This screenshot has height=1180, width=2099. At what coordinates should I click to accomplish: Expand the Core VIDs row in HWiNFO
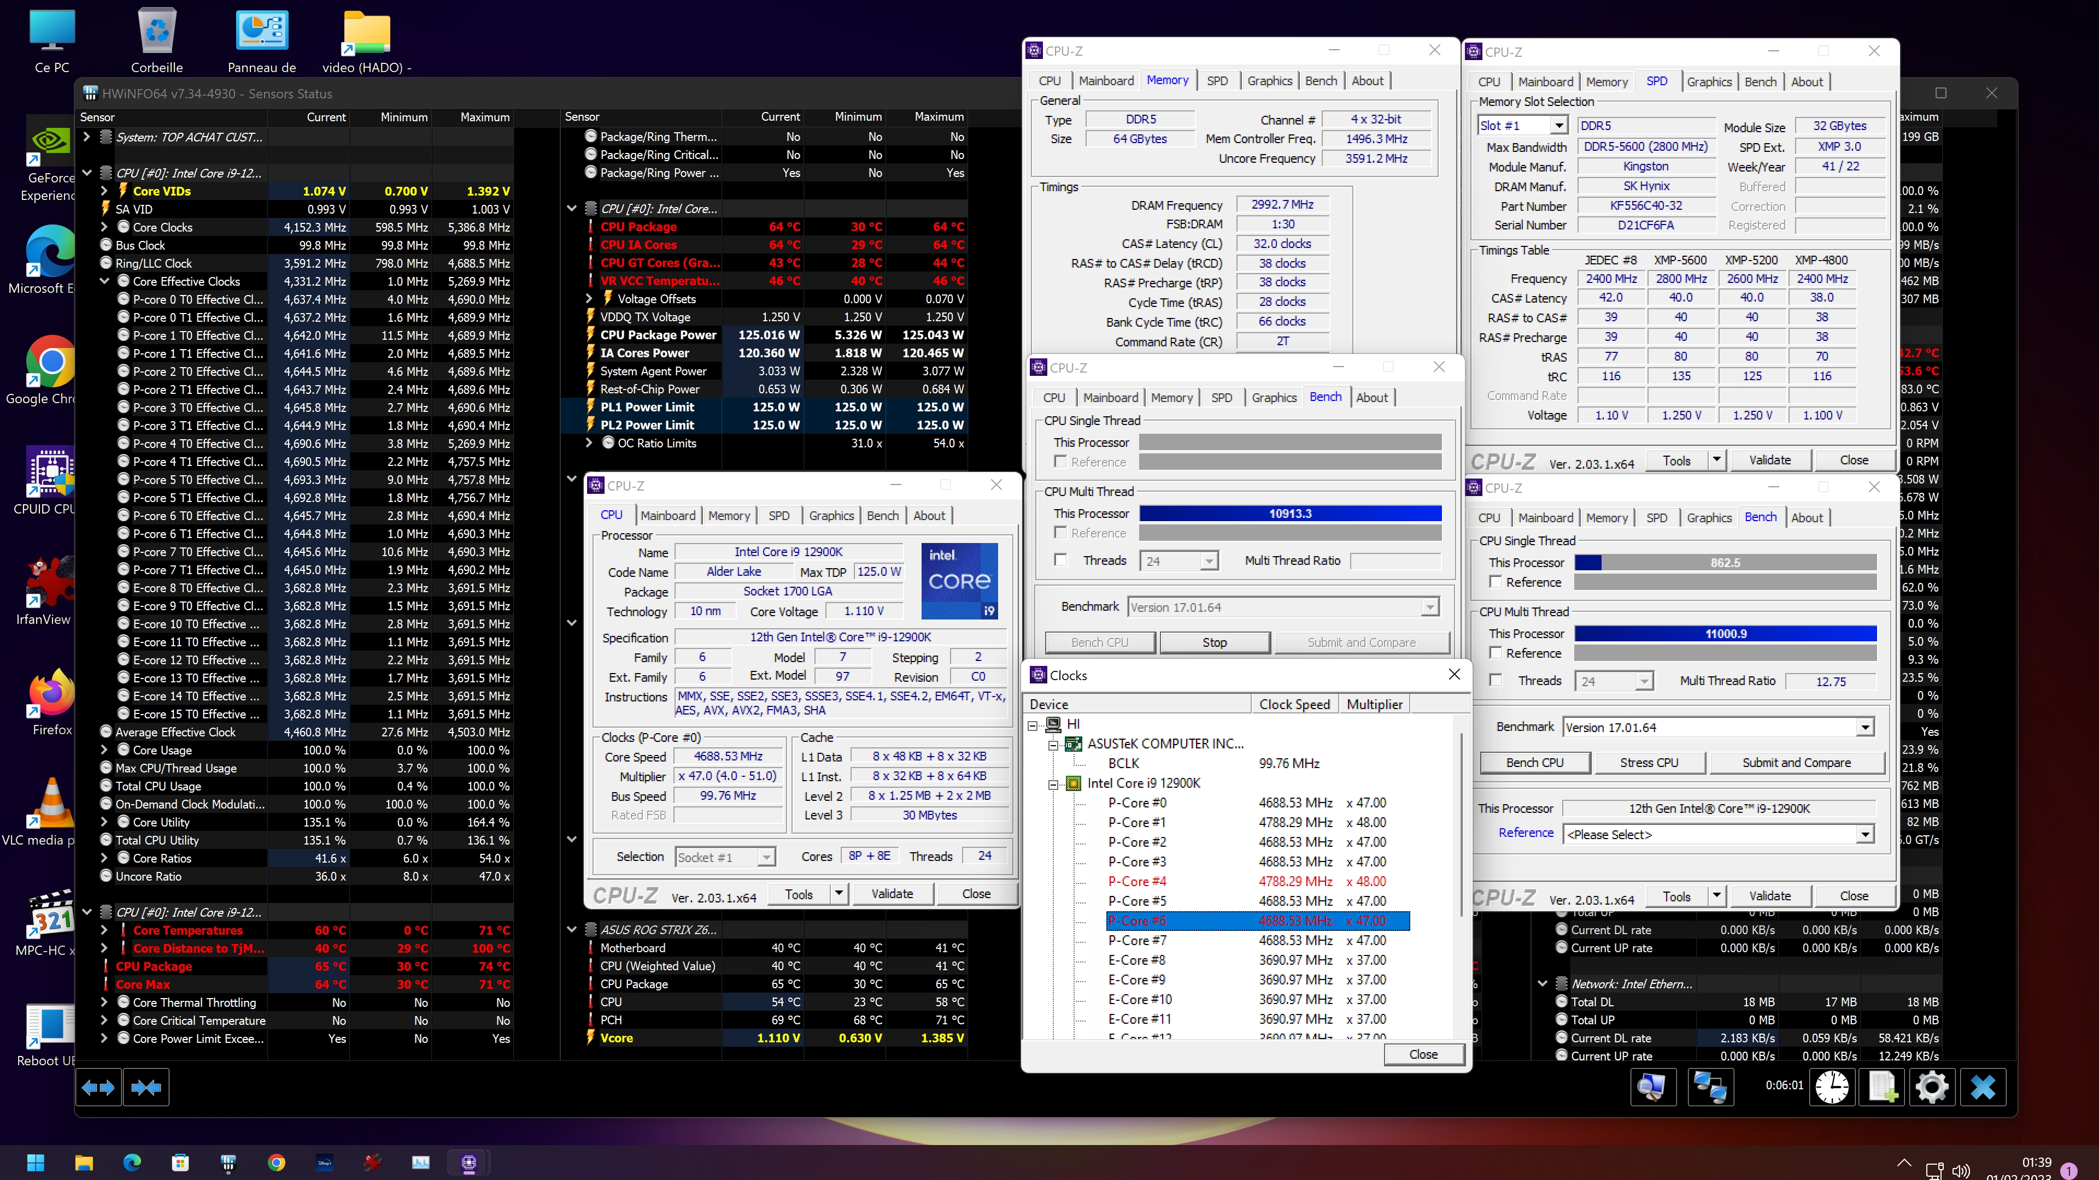[x=103, y=191]
